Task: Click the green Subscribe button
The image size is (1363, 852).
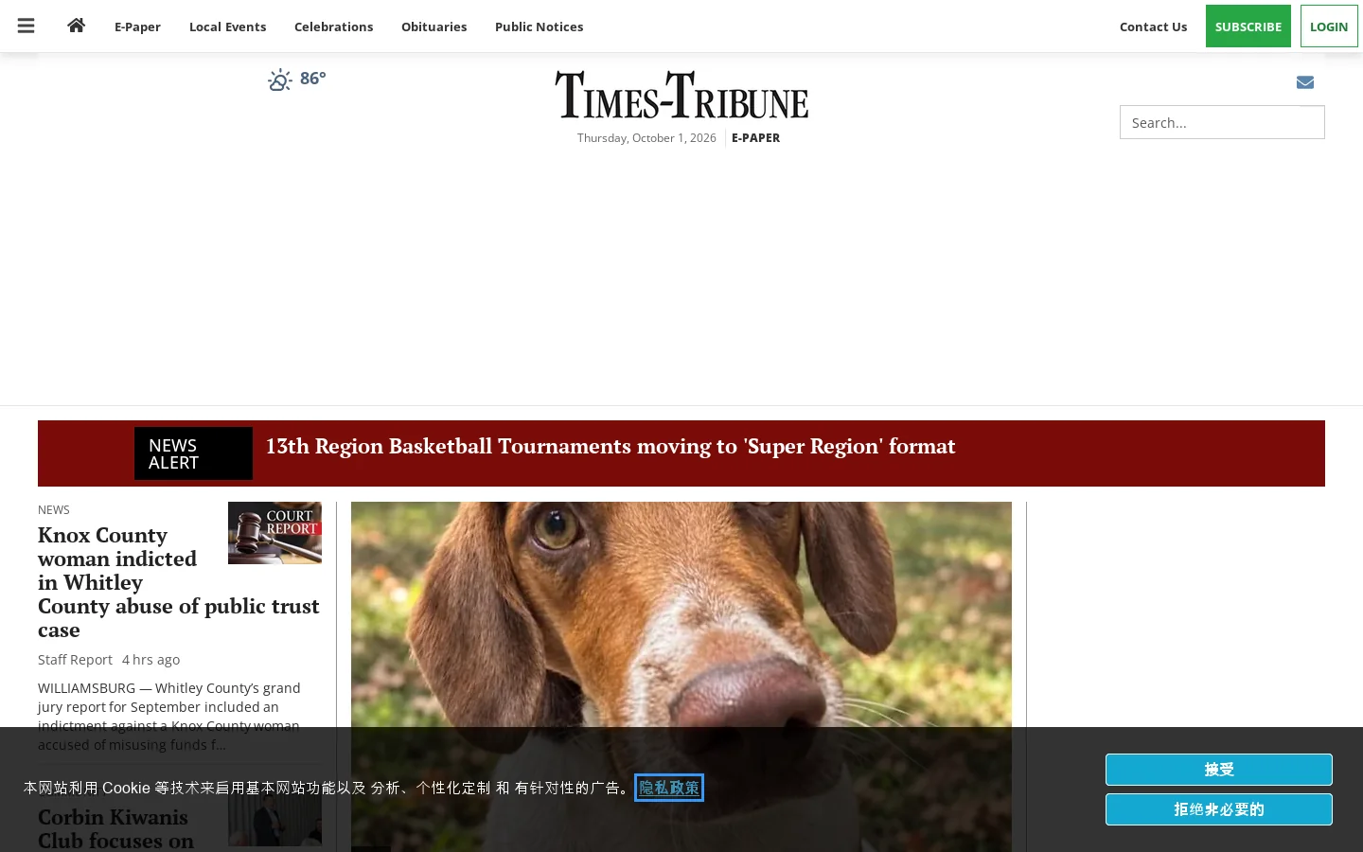Action: point(1248,27)
